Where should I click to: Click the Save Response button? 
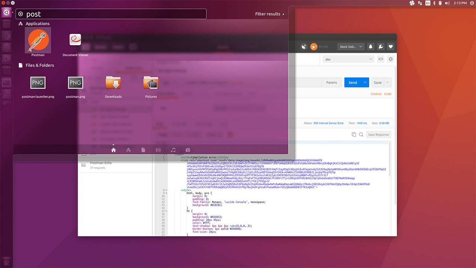click(x=379, y=134)
